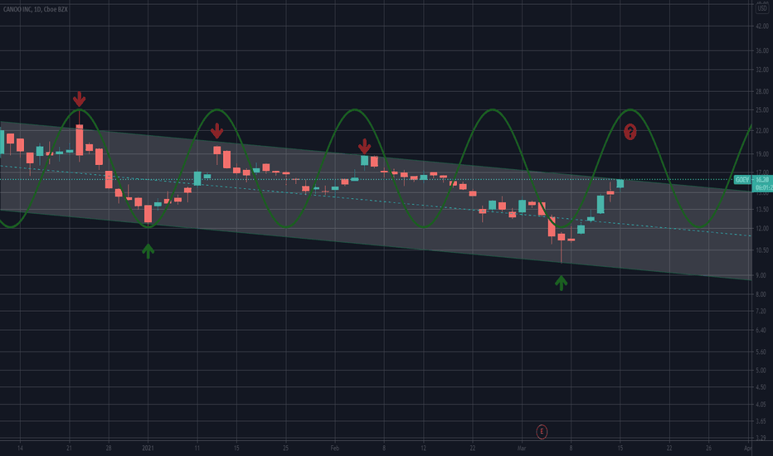Screen dimensions: 773x456
Task: Click the CANOO INC chart title
Action: click(x=36, y=9)
